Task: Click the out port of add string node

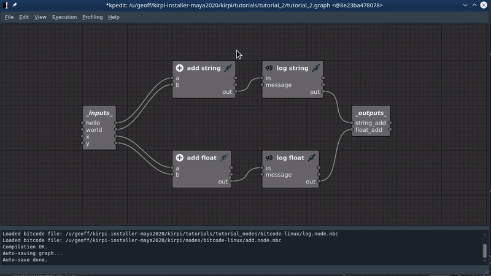Action: click(x=235, y=92)
